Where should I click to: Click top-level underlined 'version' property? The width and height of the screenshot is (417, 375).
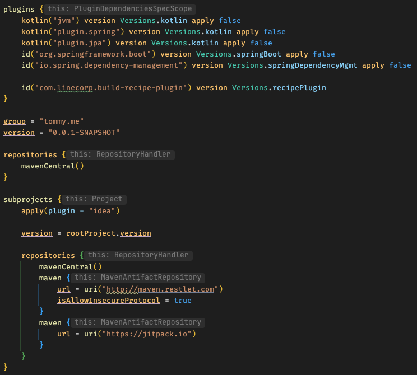19,133
